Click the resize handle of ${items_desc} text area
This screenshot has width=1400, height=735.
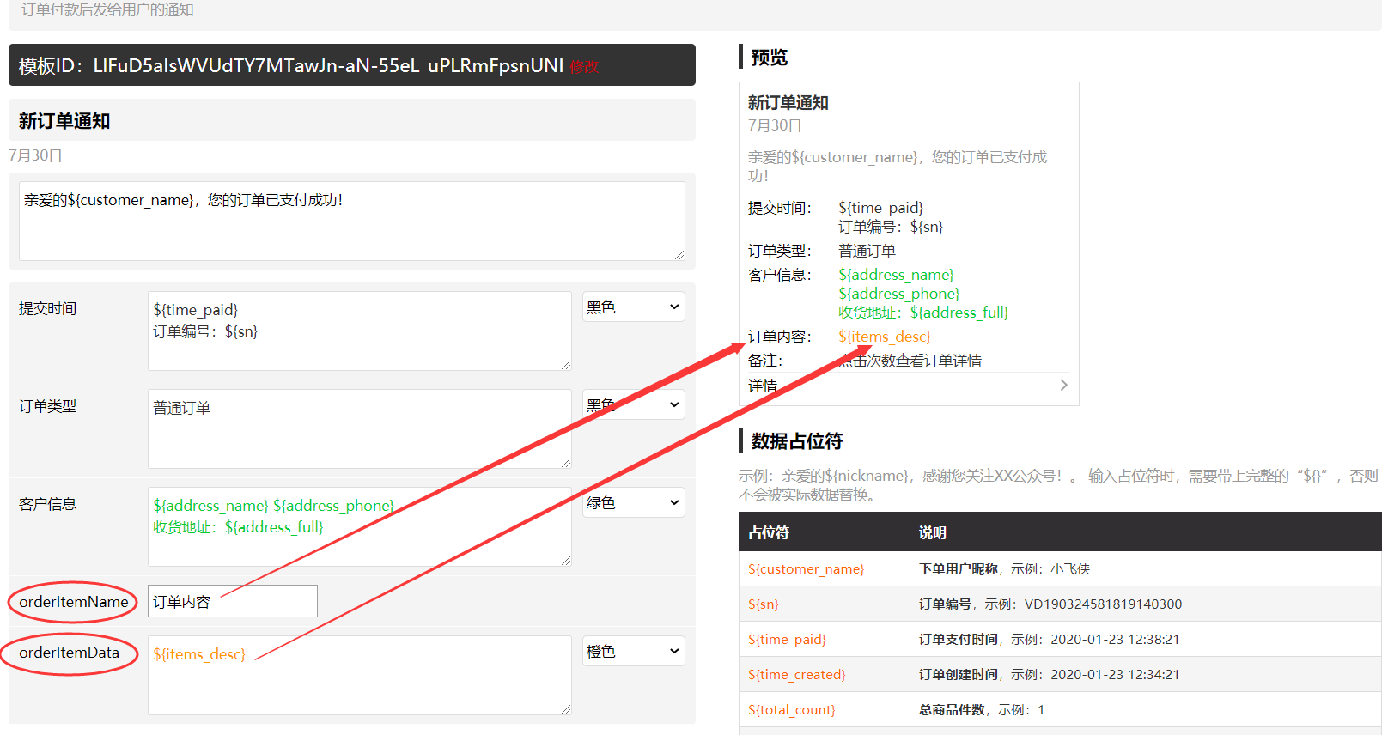[566, 709]
